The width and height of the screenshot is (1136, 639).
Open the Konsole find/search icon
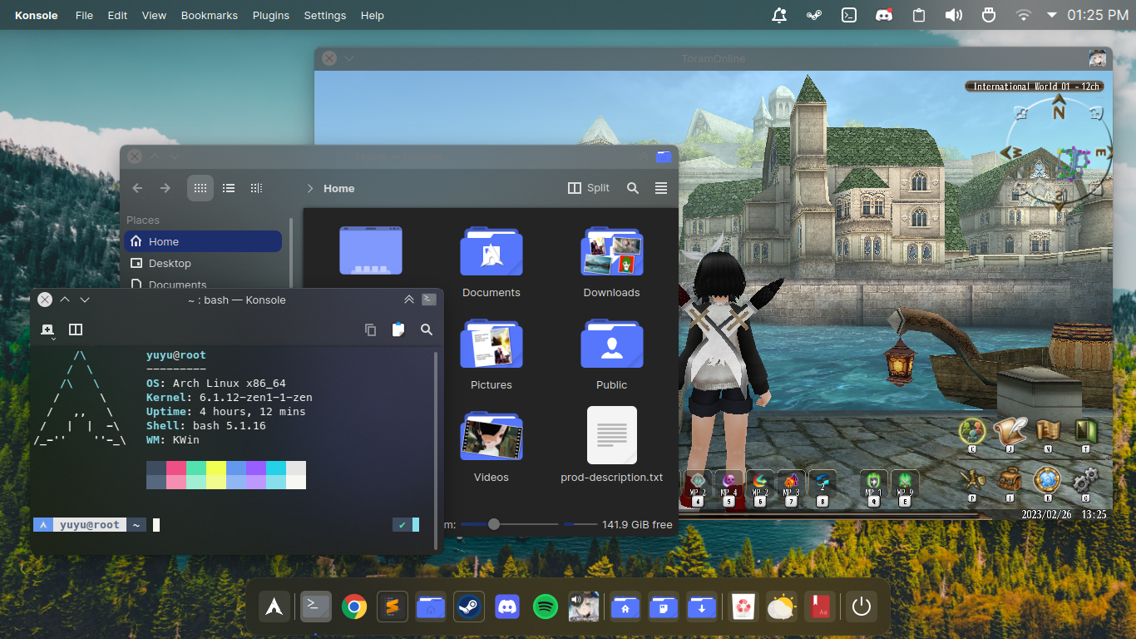point(427,329)
